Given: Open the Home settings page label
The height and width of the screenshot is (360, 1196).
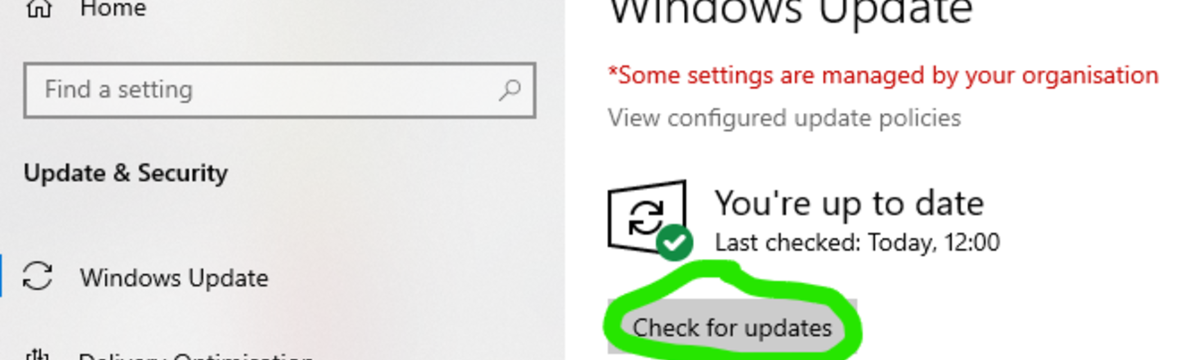Looking at the screenshot, I should (113, 8).
